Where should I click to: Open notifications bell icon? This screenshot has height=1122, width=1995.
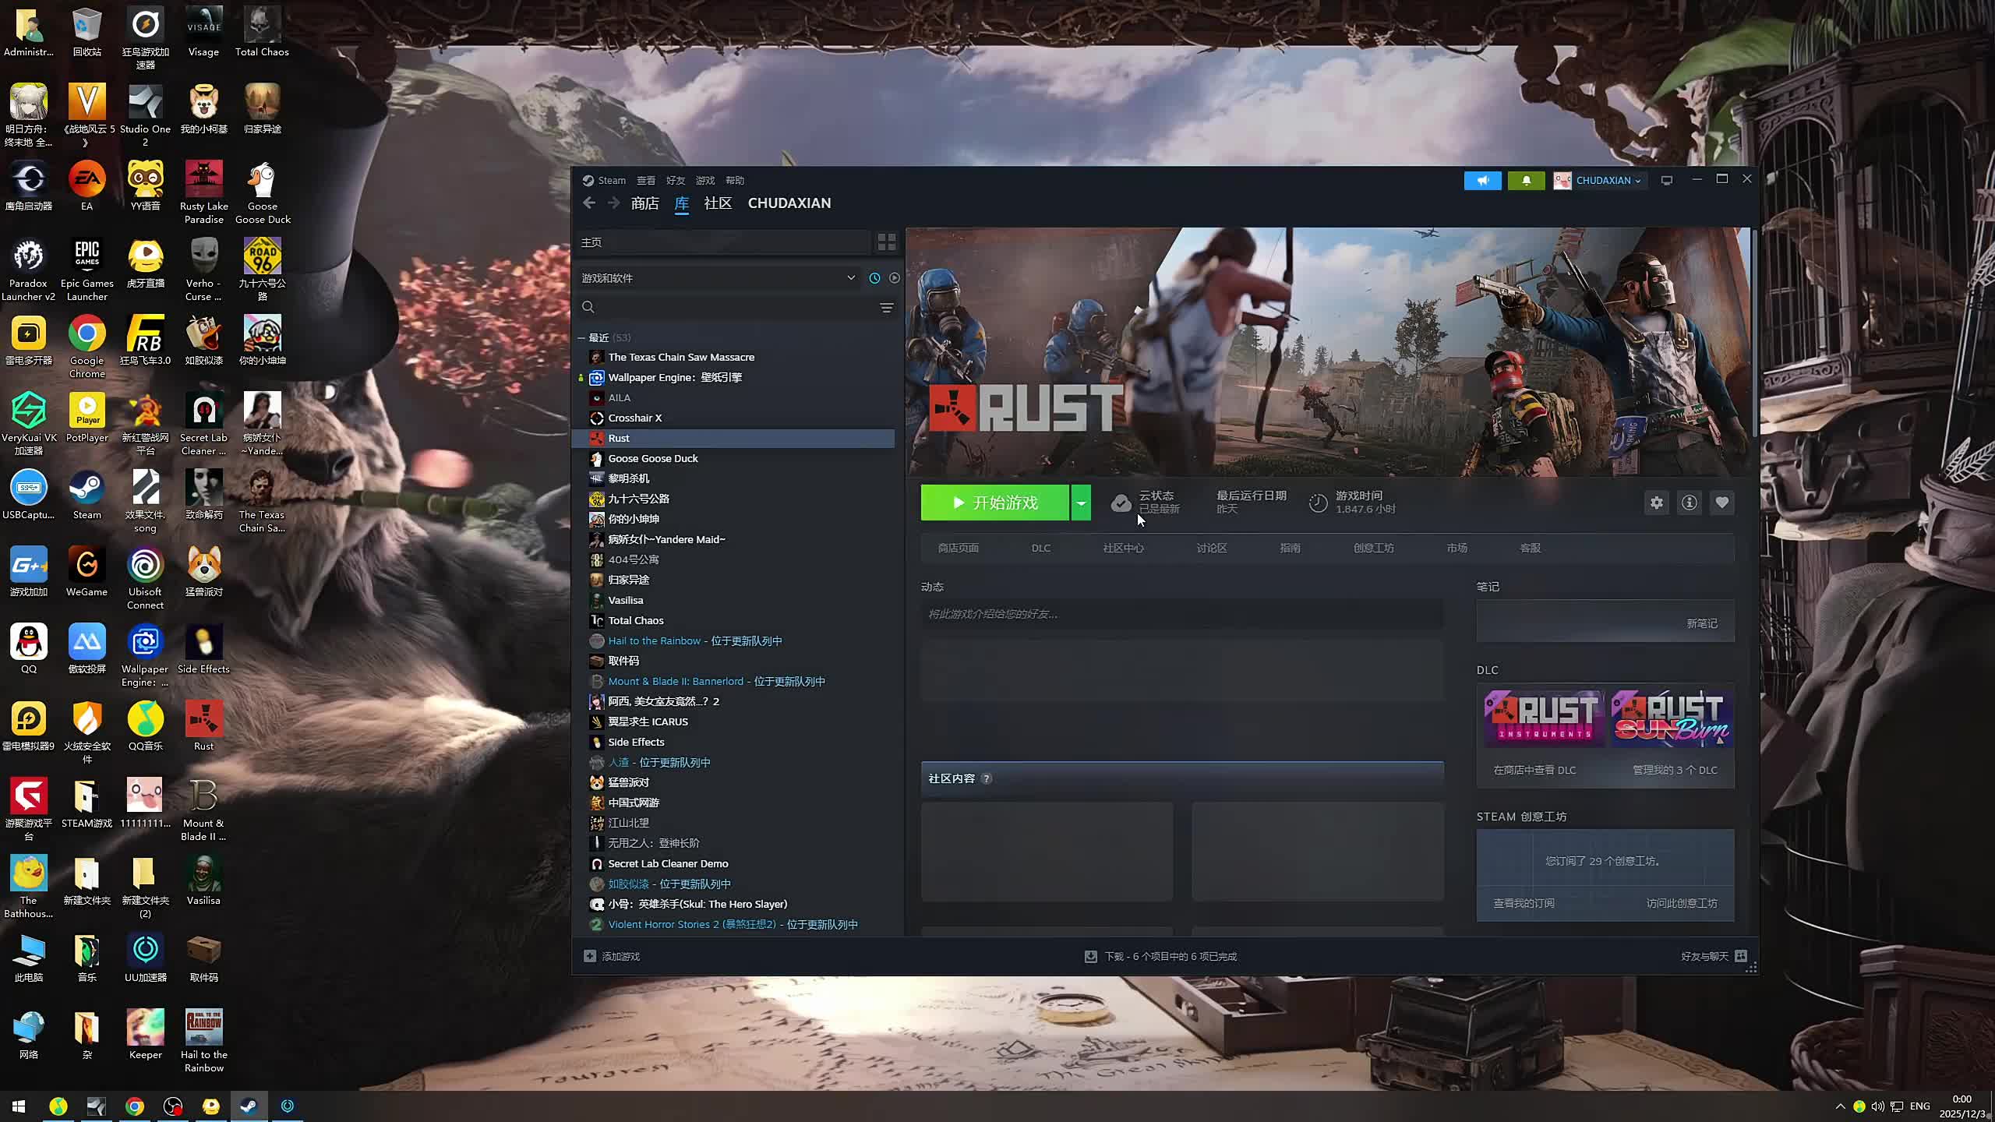1526,180
